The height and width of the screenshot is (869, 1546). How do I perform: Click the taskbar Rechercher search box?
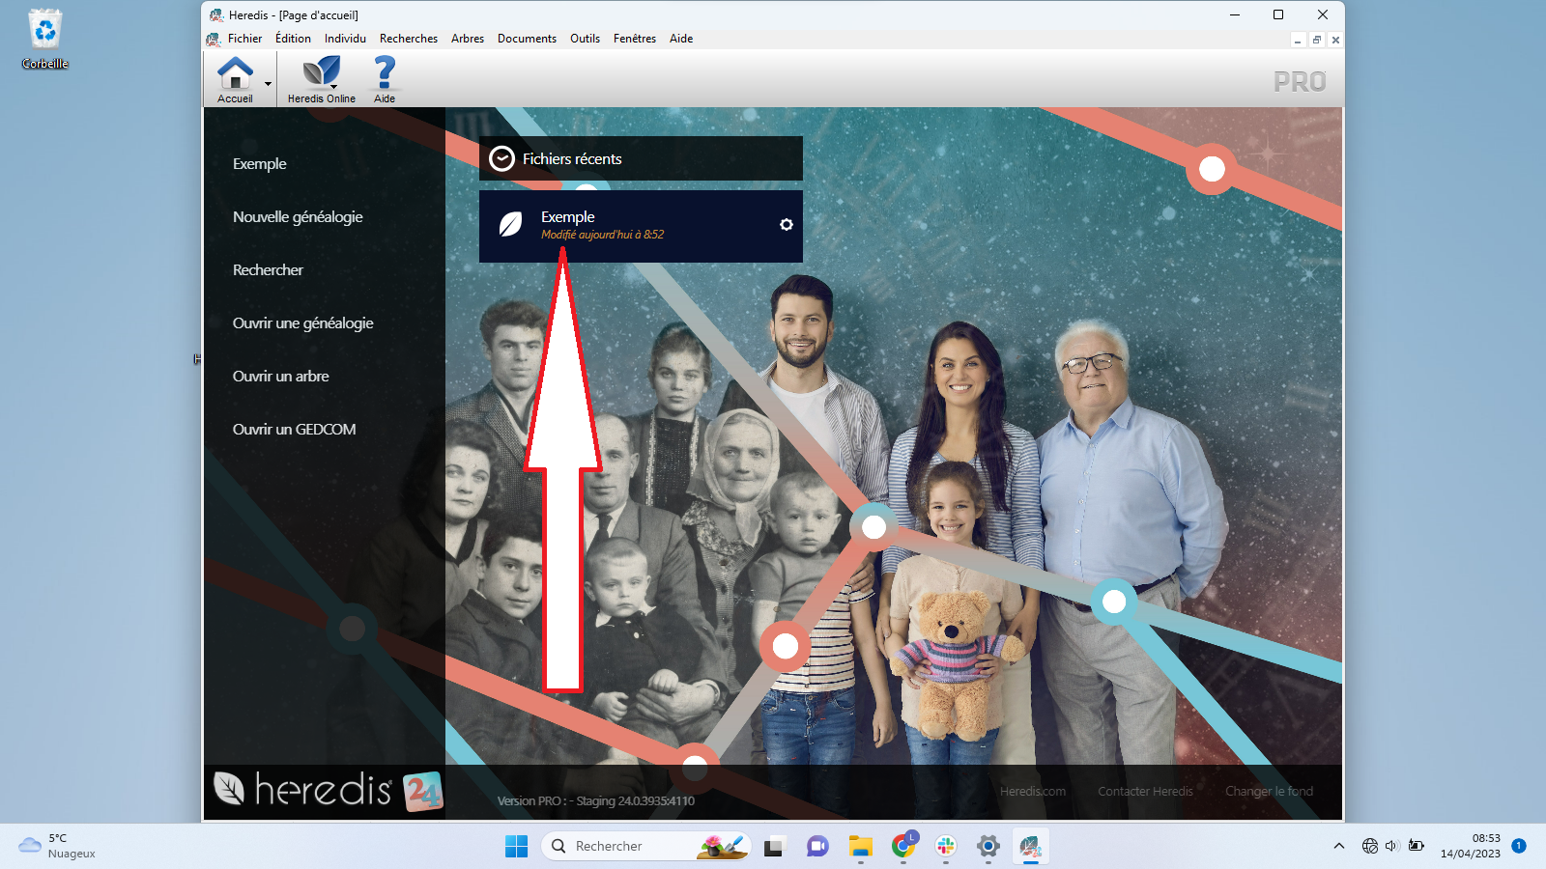click(x=646, y=846)
